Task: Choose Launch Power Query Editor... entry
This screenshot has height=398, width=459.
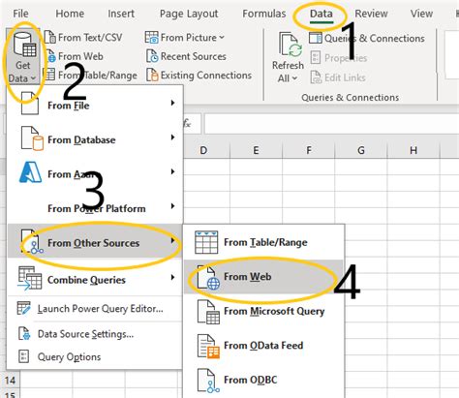Action: [95, 309]
